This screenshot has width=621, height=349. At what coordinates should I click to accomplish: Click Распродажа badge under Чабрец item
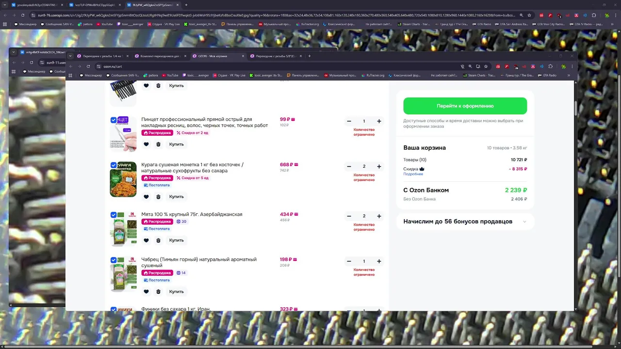[x=157, y=273]
